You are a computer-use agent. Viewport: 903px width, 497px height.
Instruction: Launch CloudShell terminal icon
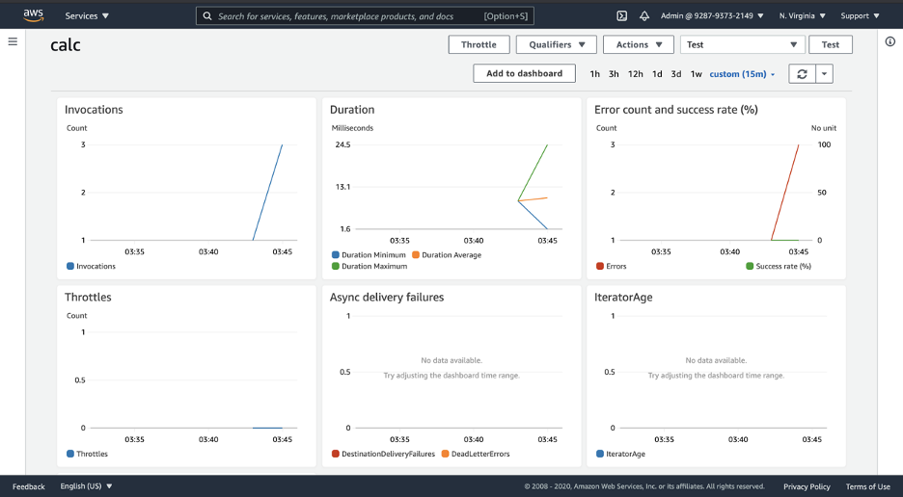(622, 16)
